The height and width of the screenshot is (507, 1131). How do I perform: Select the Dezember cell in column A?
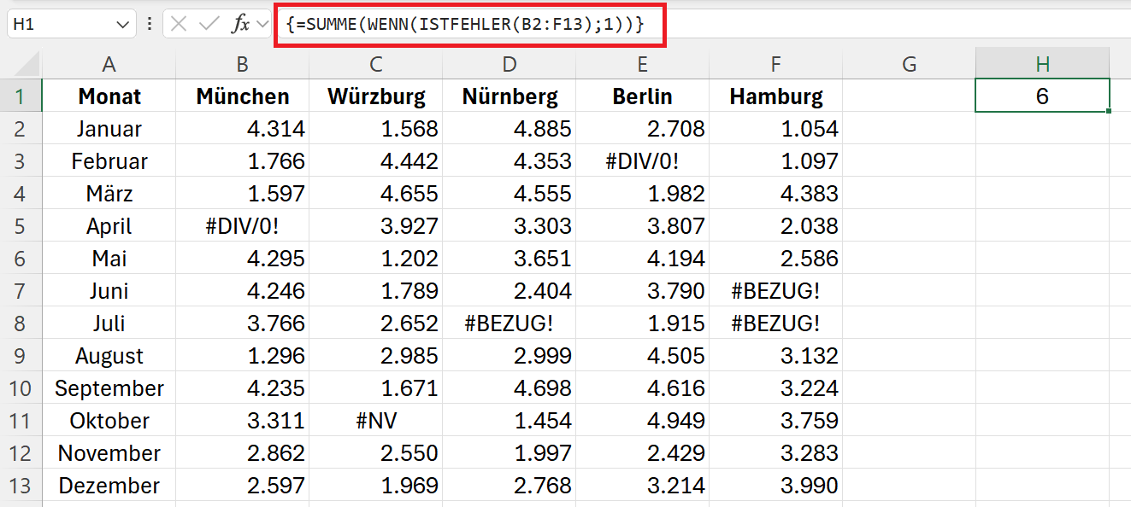tap(109, 486)
